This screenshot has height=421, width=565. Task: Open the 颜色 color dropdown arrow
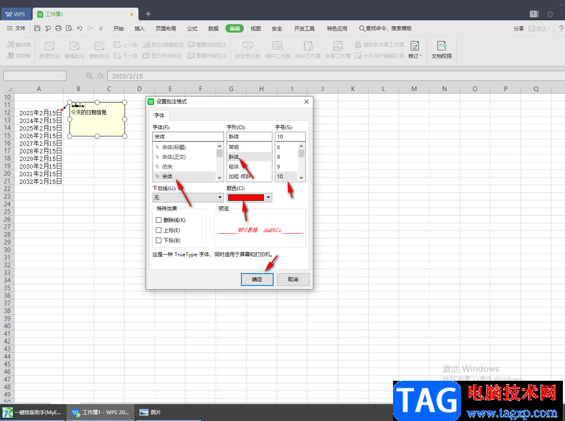pos(268,197)
